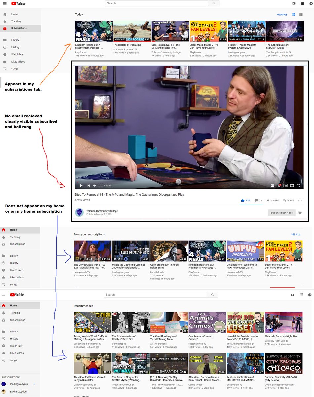Open EckhartsLadder in the SUBSCRIPTIONS list
Screen dimensions: 314x397
(x=20, y=392)
